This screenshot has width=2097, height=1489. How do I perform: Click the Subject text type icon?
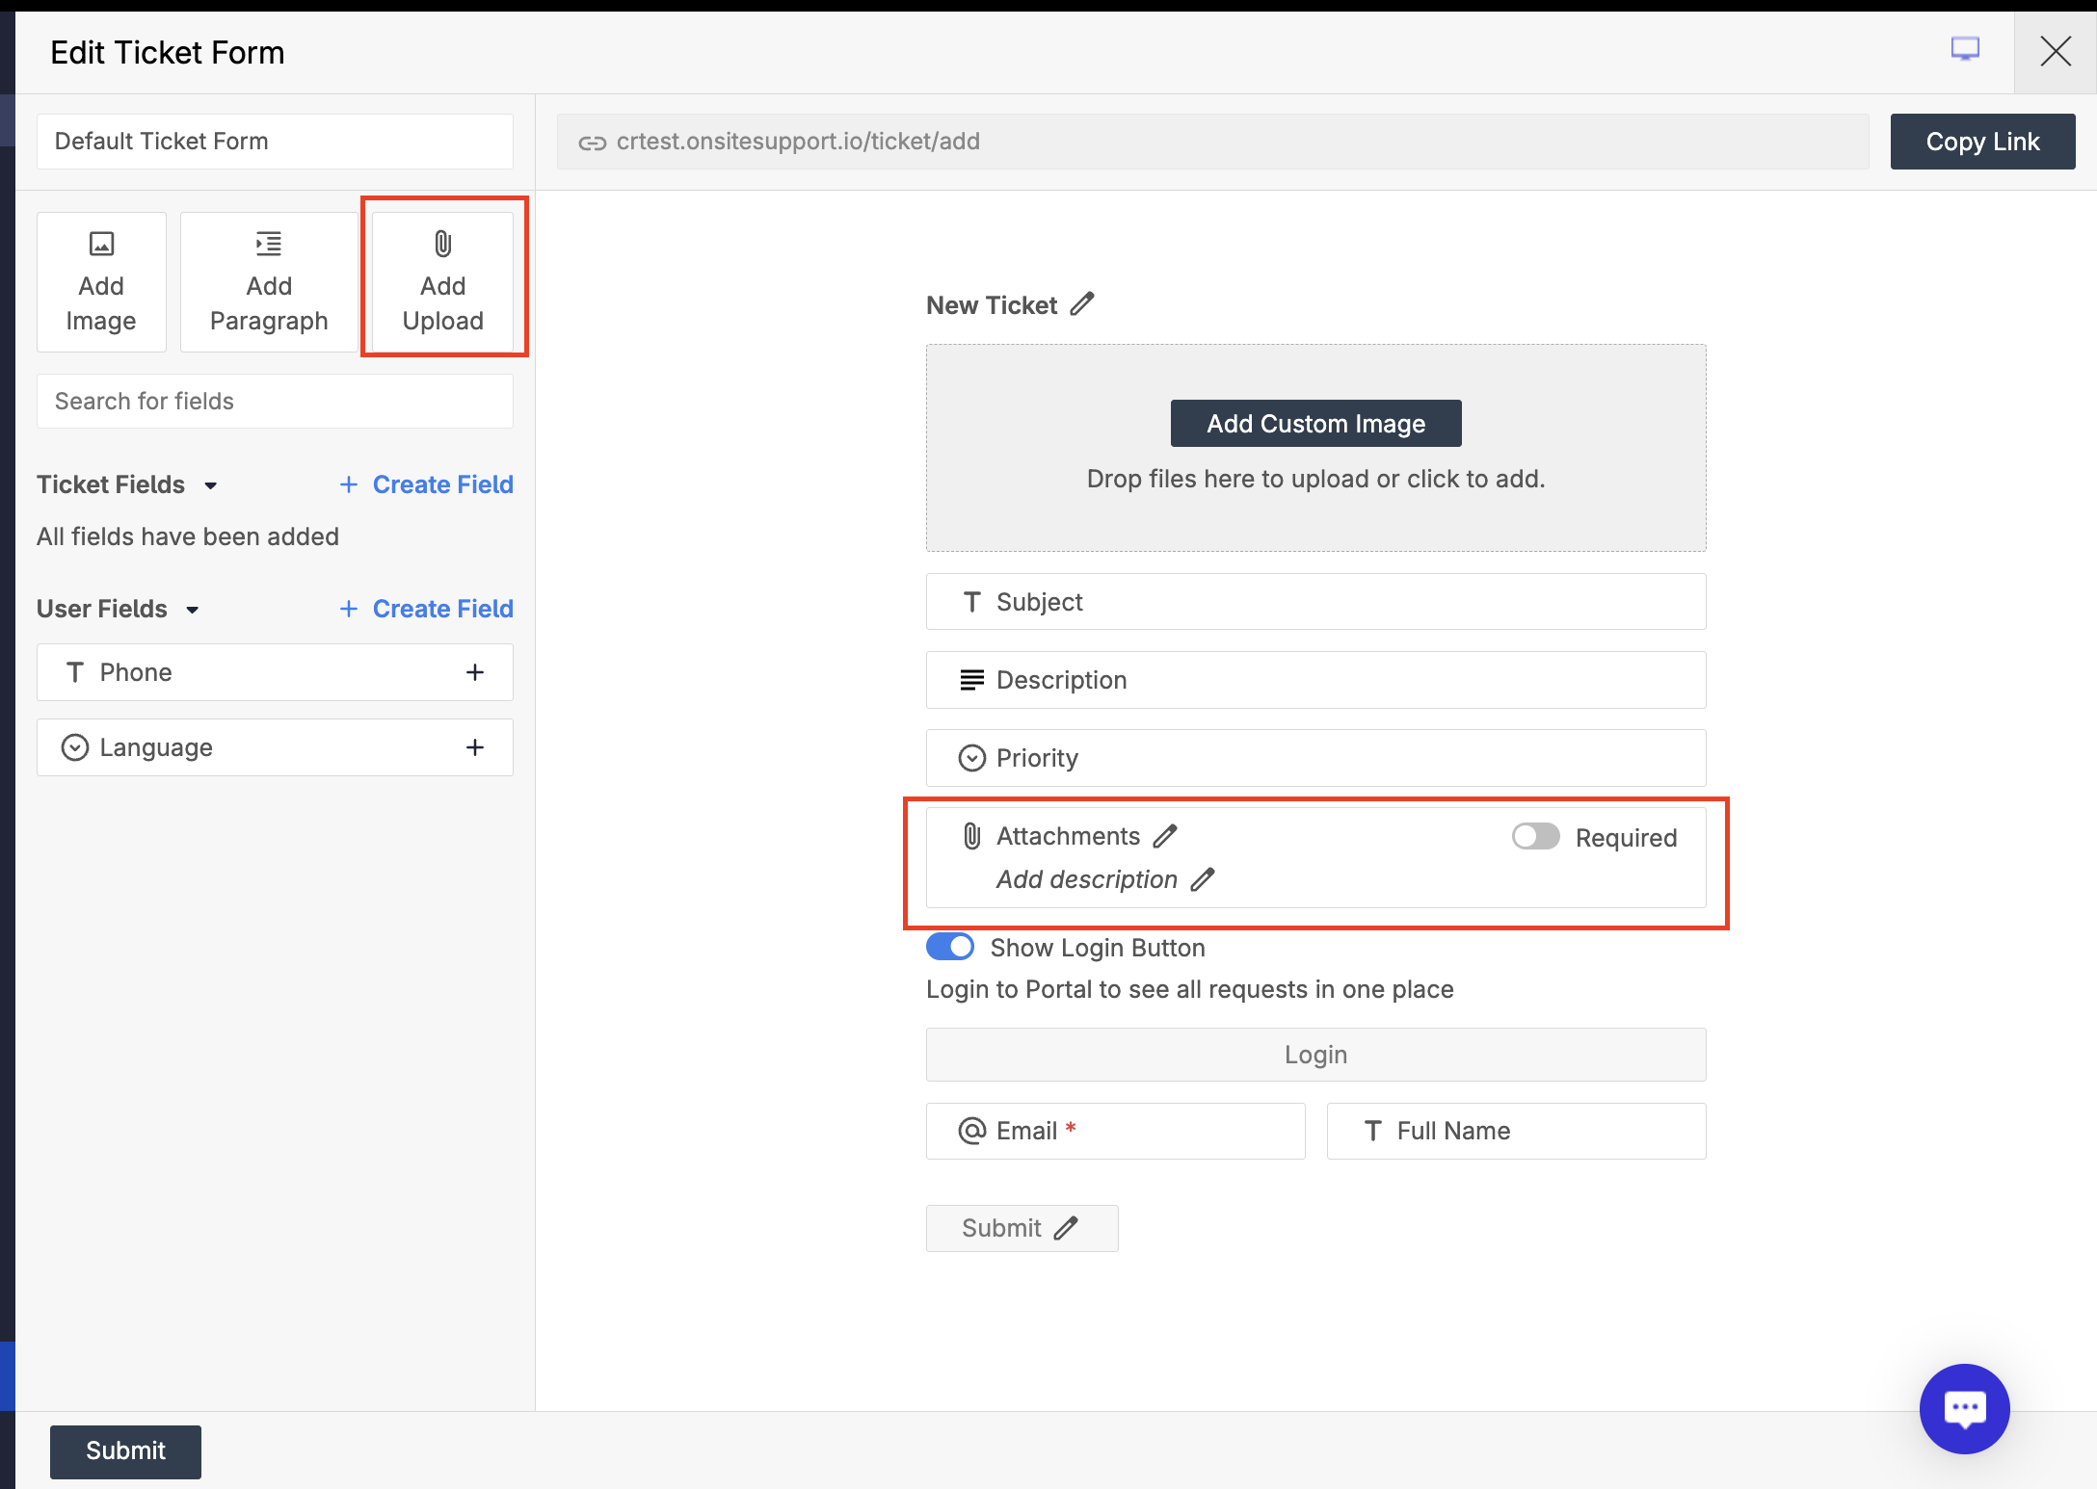(972, 602)
